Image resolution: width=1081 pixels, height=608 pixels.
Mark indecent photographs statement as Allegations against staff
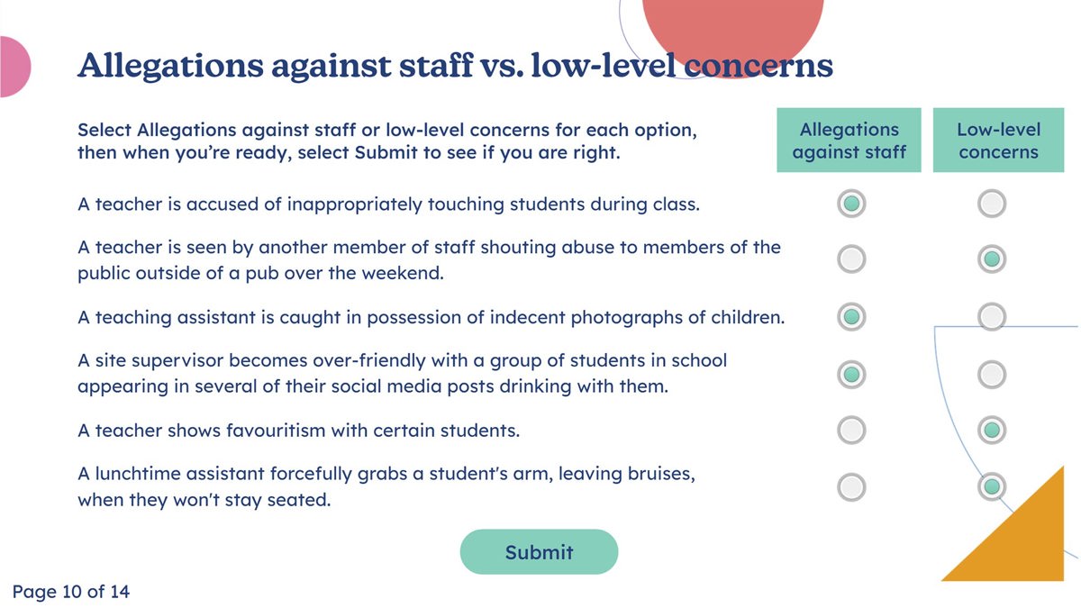coord(850,316)
